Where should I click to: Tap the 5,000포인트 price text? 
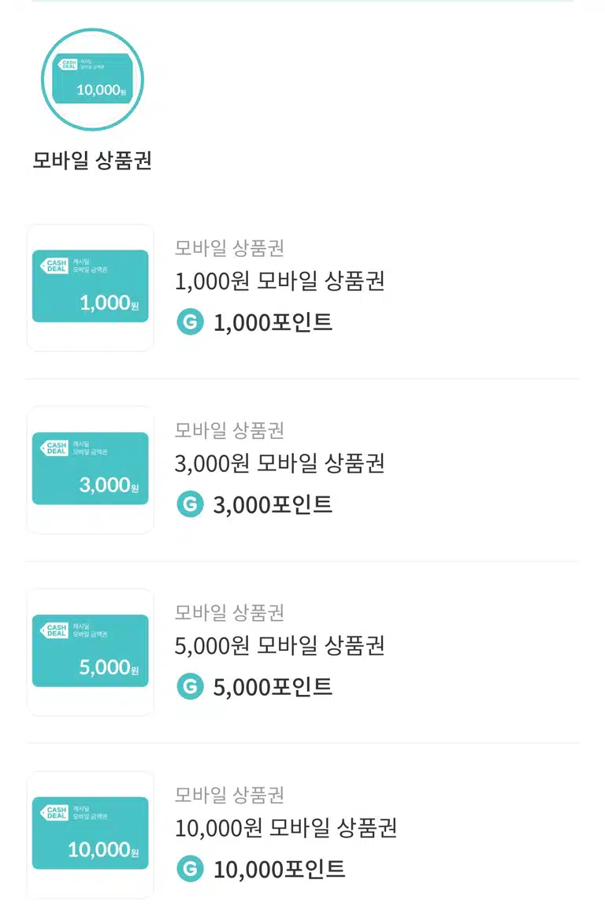click(273, 687)
